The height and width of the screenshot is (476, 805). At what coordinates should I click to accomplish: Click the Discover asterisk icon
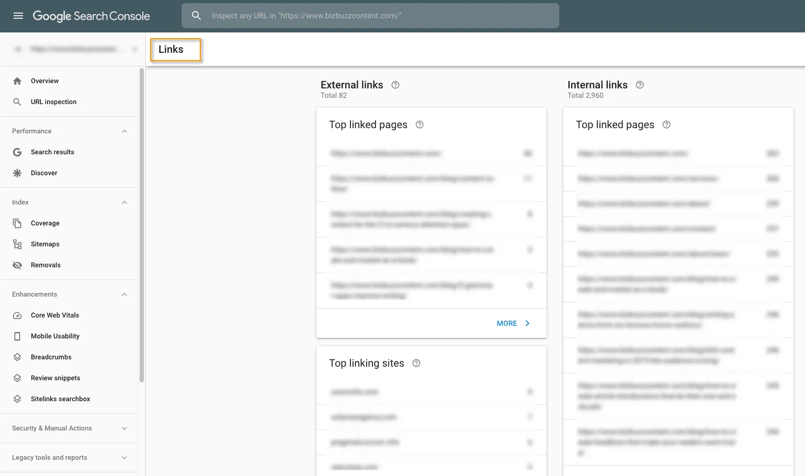click(x=17, y=173)
